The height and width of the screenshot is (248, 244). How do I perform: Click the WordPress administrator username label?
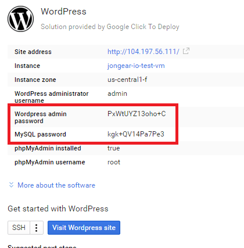[52, 97]
